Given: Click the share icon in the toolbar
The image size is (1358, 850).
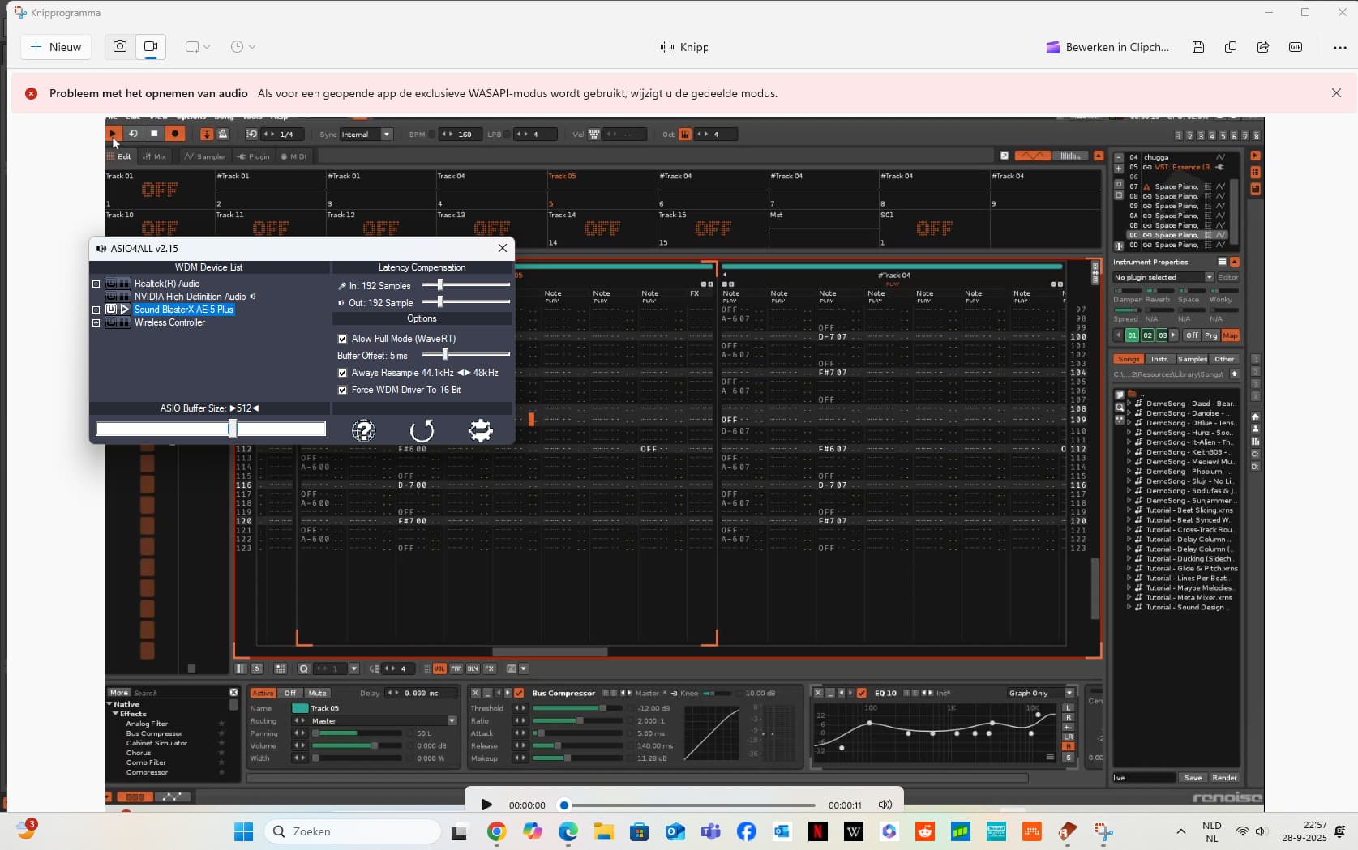Looking at the screenshot, I should (1262, 47).
